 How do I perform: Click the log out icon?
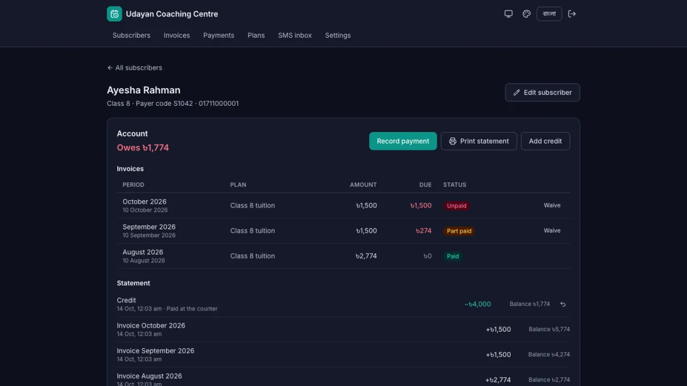coord(572,14)
